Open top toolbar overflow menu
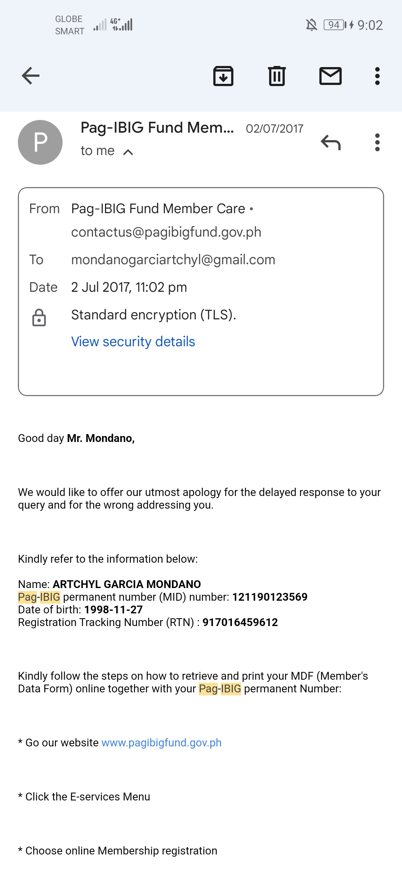Image resolution: width=402 pixels, height=872 pixels. (x=377, y=76)
